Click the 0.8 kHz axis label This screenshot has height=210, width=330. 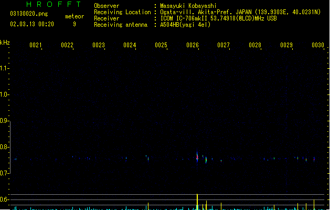click(x=4, y=147)
